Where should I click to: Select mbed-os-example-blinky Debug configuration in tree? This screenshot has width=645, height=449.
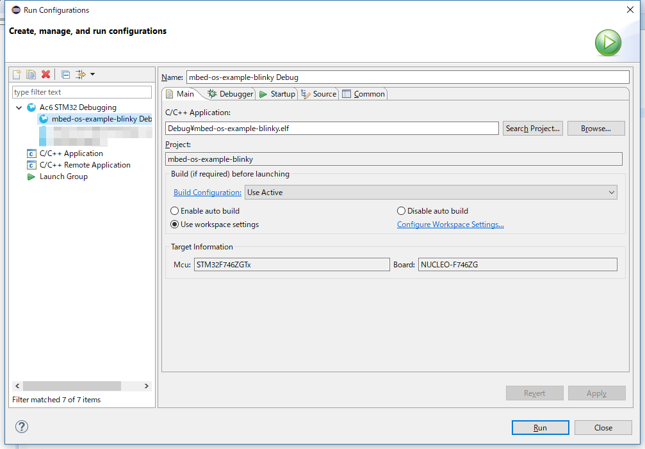click(x=95, y=119)
